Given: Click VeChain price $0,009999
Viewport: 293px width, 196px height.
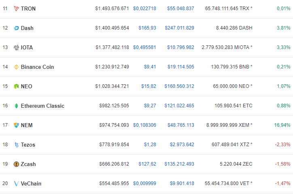Looking at the screenshot, I should [x=144, y=183].
